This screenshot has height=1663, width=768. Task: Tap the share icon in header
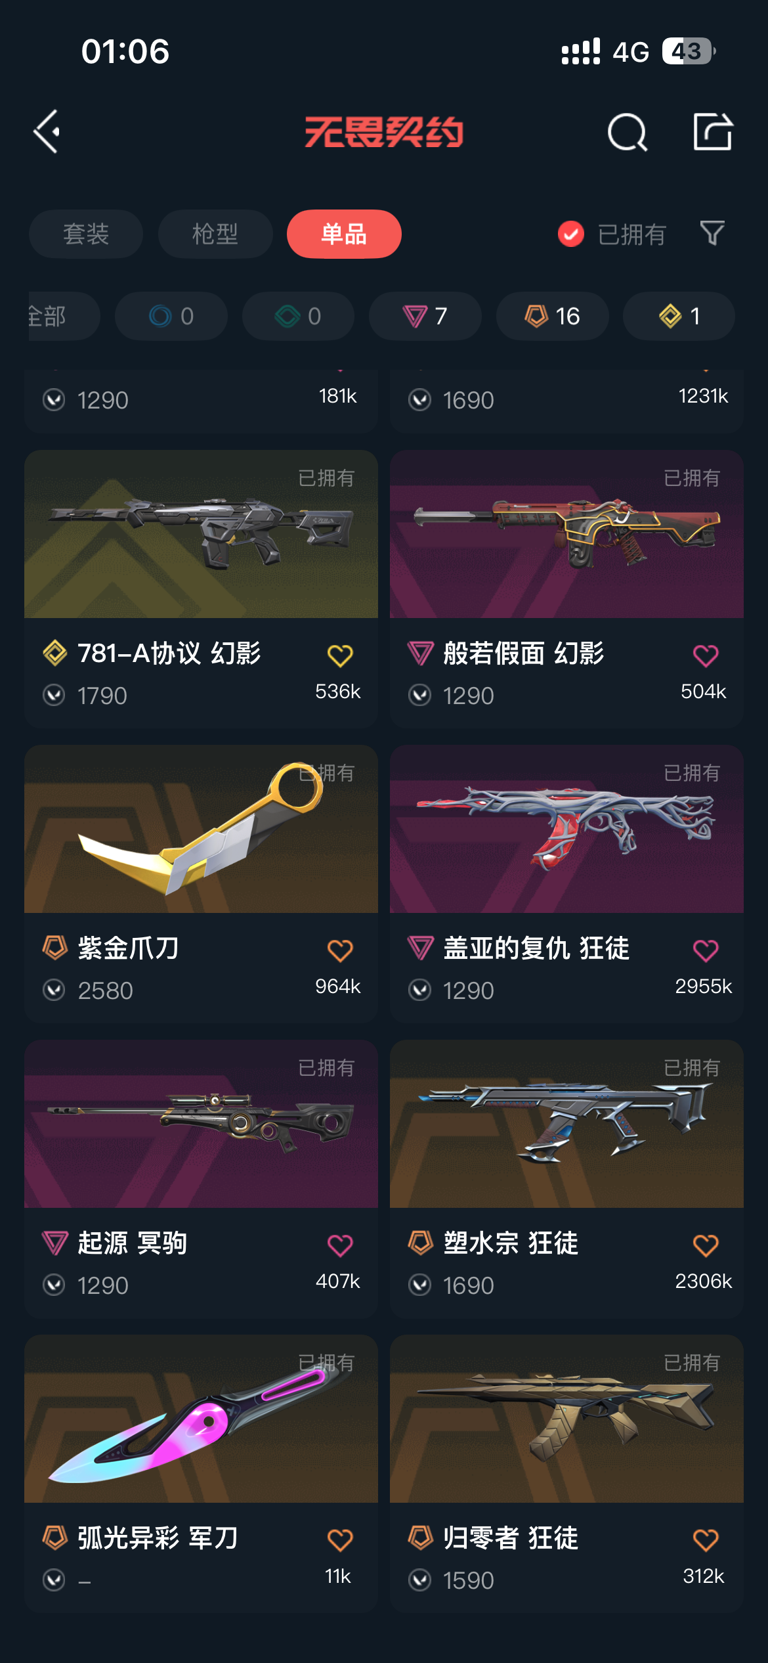point(713,131)
